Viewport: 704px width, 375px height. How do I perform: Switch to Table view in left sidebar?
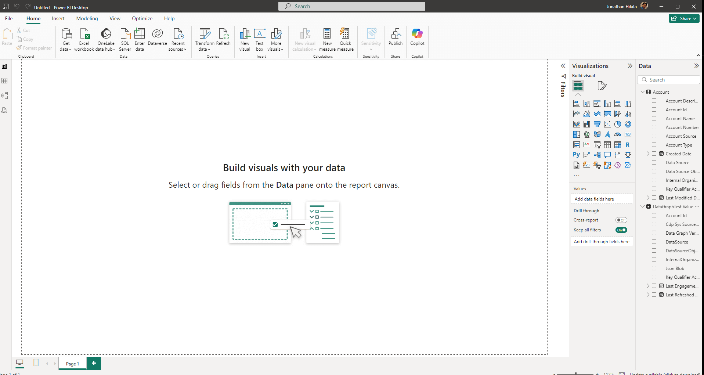(x=5, y=81)
